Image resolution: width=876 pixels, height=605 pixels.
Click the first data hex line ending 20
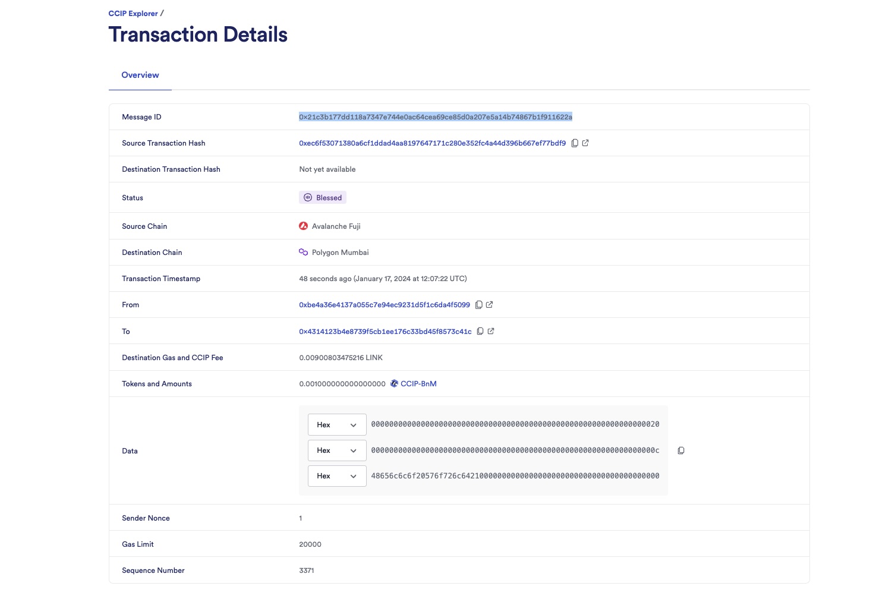(515, 424)
